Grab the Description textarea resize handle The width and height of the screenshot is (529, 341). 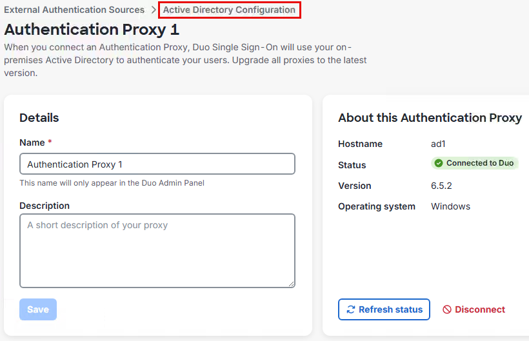(292, 284)
